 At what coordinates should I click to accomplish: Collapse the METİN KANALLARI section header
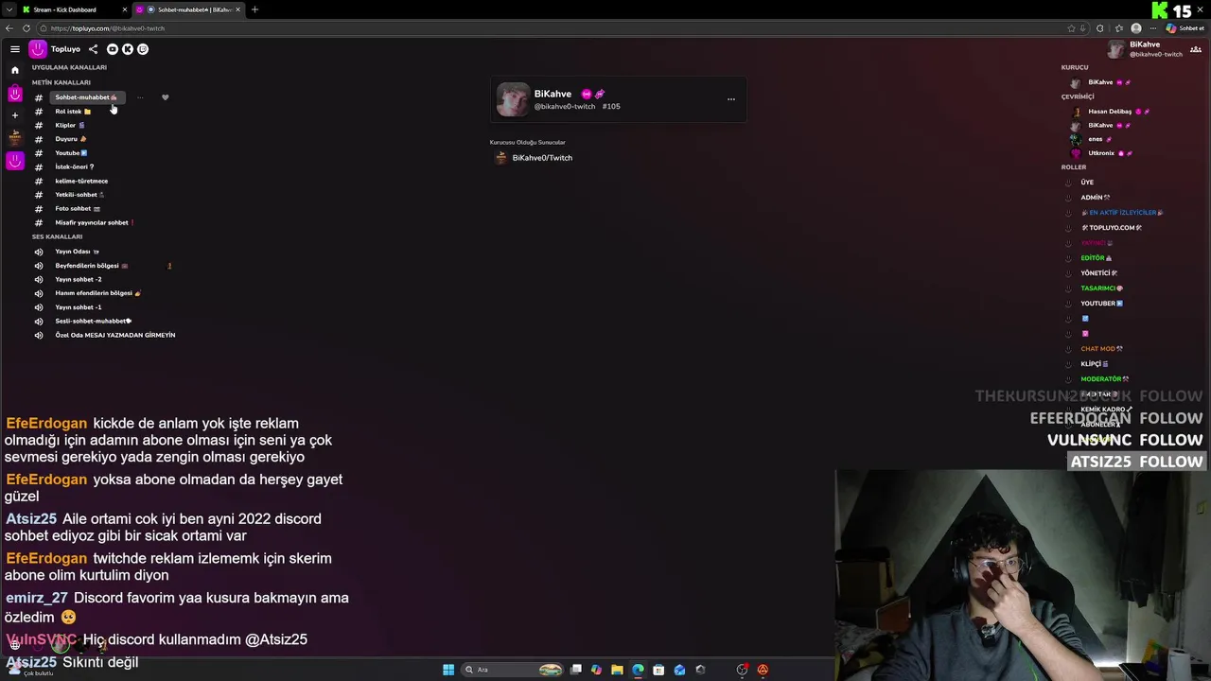tap(61, 82)
